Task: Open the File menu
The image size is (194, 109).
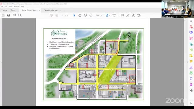Action: tap(2, 7)
